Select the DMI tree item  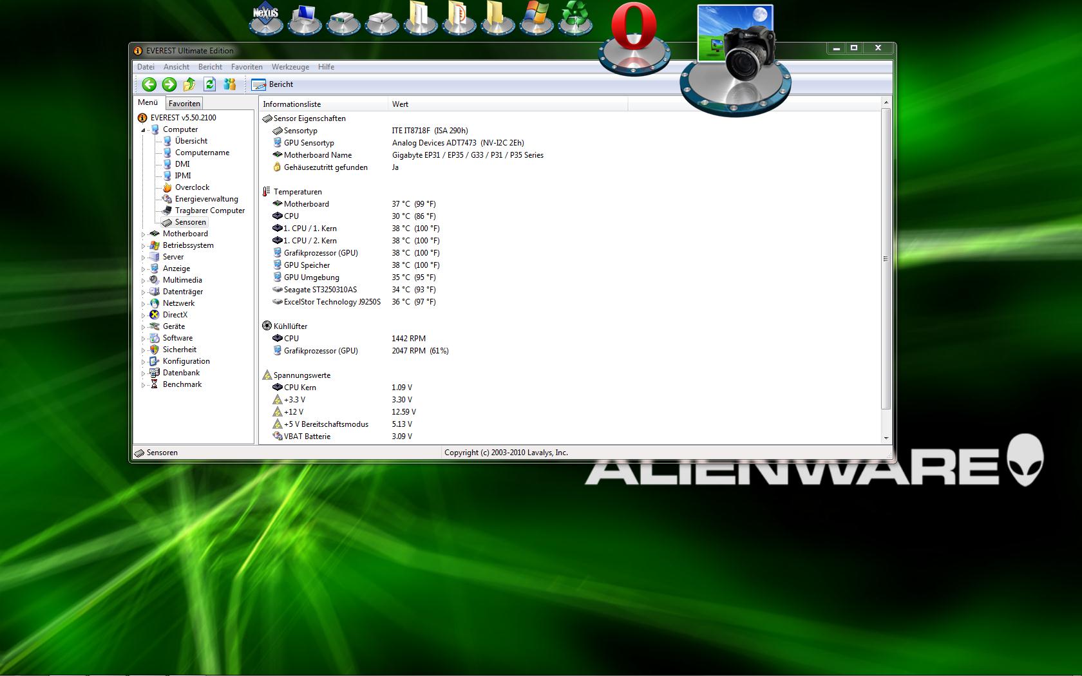182,164
